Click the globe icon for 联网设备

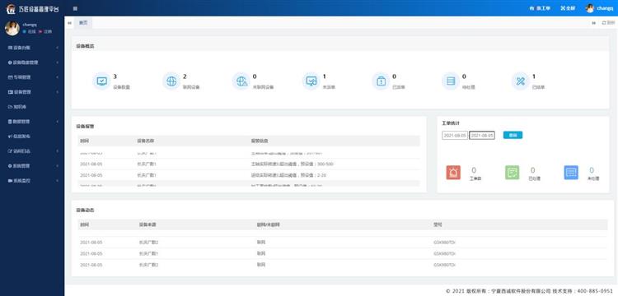tap(171, 81)
